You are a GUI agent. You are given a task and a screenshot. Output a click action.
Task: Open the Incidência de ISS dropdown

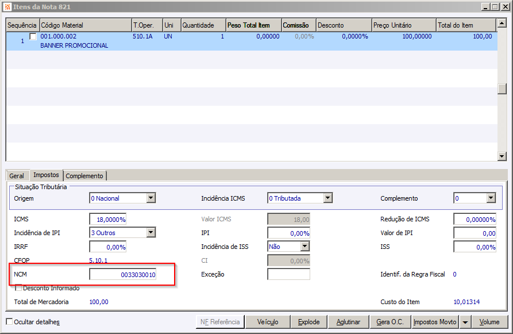coord(305,246)
